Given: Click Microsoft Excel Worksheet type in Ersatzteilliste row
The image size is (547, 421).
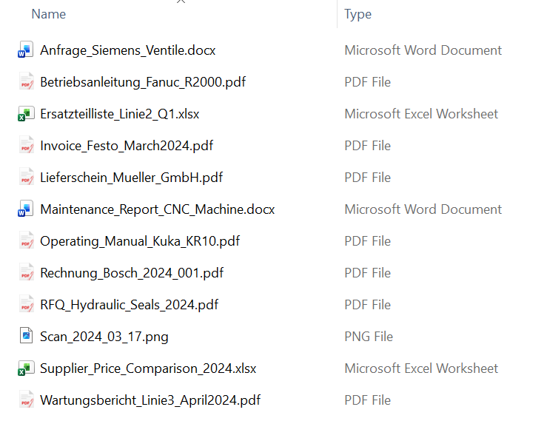Looking at the screenshot, I should pos(421,114).
